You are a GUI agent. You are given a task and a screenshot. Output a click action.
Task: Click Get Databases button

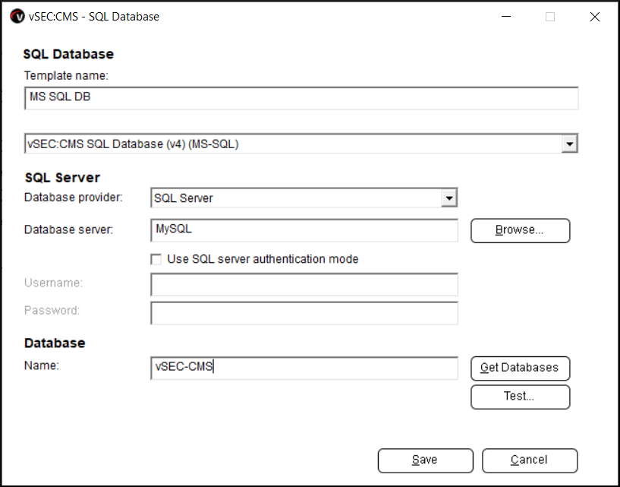pos(520,368)
